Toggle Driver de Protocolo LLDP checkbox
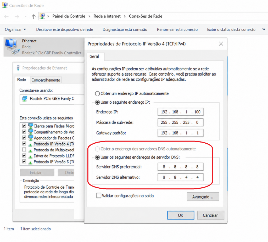Viewport: 268px width, 242px height. tap(24, 156)
